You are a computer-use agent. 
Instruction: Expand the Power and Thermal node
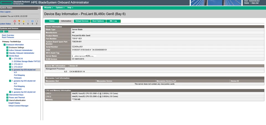coord(7,97)
